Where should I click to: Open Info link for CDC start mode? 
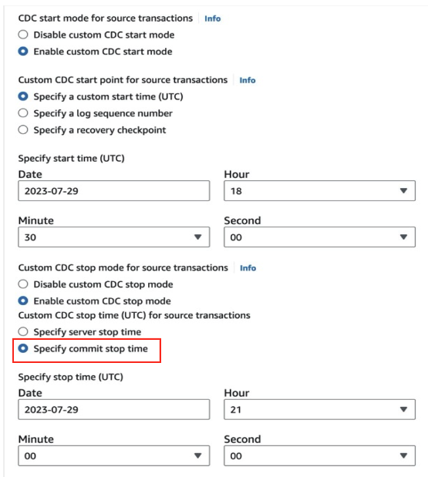(x=213, y=18)
